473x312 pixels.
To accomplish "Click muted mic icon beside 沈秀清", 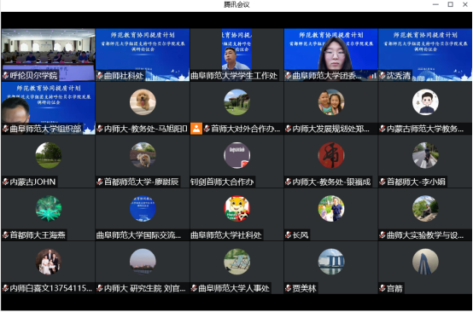I will pos(382,76).
